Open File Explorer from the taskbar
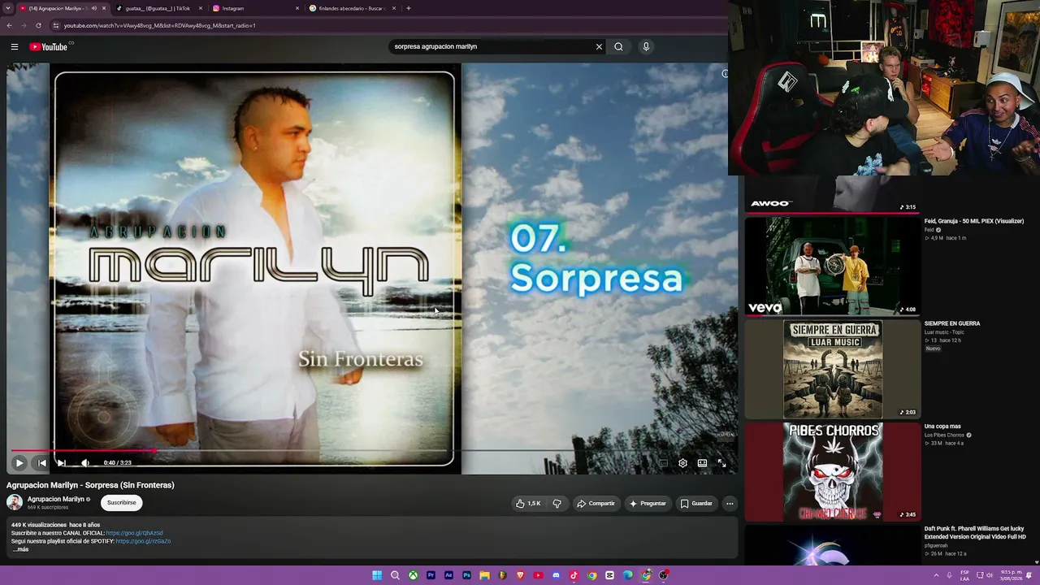The image size is (1040, 585). pyautogui.click(x=484, y=575)
